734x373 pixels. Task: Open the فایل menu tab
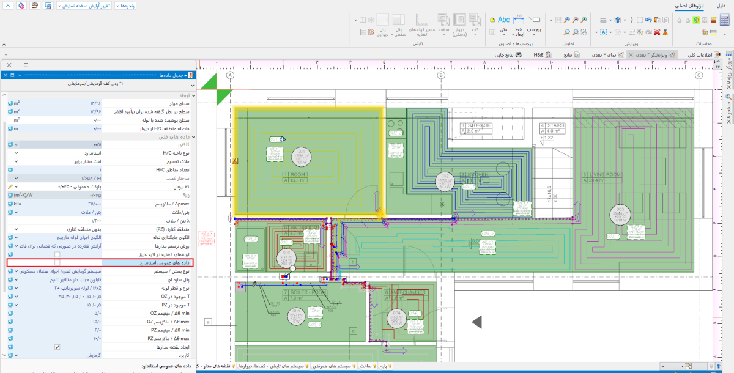click(719, 6)
